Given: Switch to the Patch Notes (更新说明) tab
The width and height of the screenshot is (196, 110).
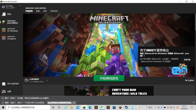Looking at the screenshot, I should pos(54,11).
